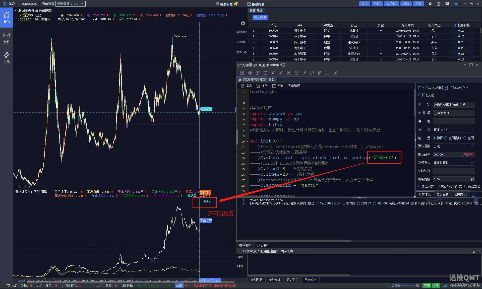
Task: Open the 复权方式 dropdown
Action: tap(454, 163)
